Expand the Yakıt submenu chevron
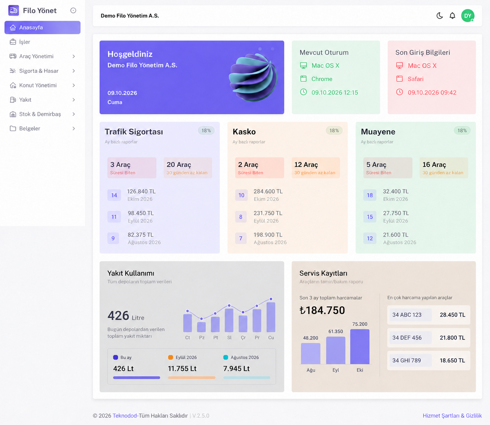490x425 pixels. tap(74, 100)
